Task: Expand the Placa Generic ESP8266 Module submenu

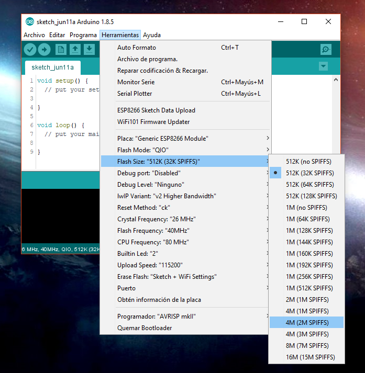Action: [185, 139]
